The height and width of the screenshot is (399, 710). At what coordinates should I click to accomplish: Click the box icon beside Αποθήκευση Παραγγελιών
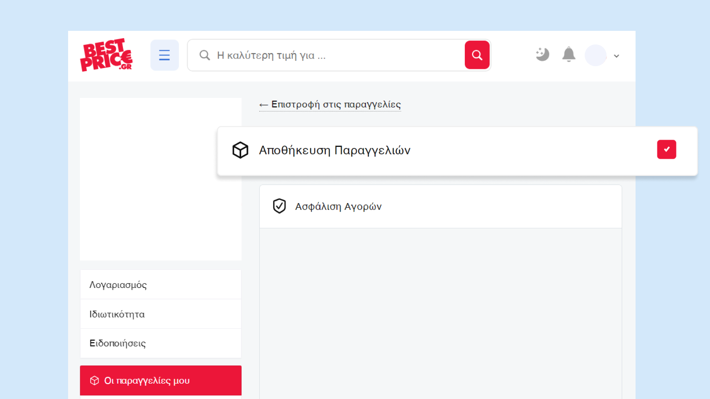240,150
